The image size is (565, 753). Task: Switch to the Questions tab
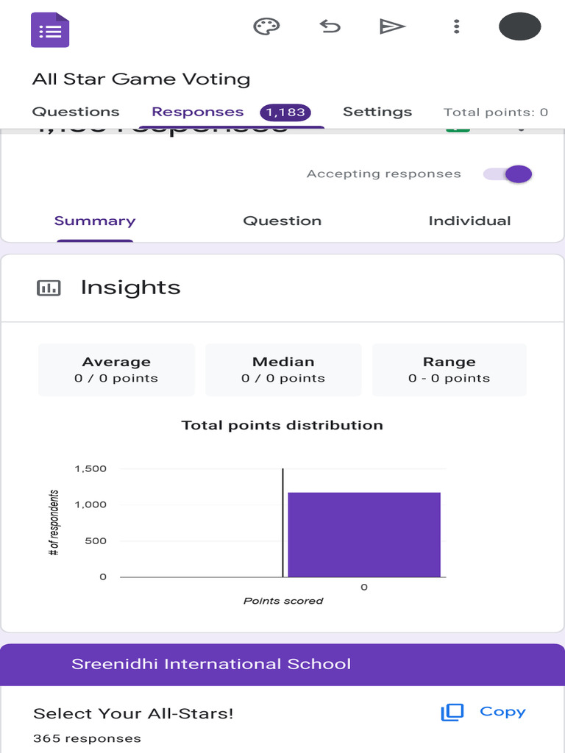click(76, 112)
